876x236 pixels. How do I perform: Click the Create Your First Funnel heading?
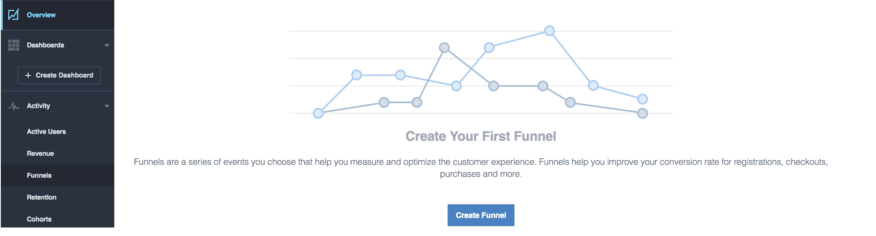click(x=481, y=136)
